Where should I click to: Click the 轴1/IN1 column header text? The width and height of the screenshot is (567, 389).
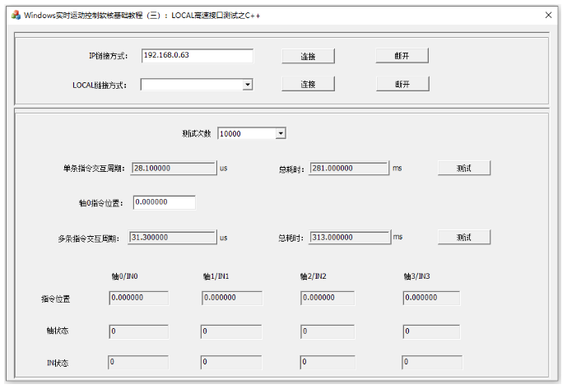(x=216, y=276)
